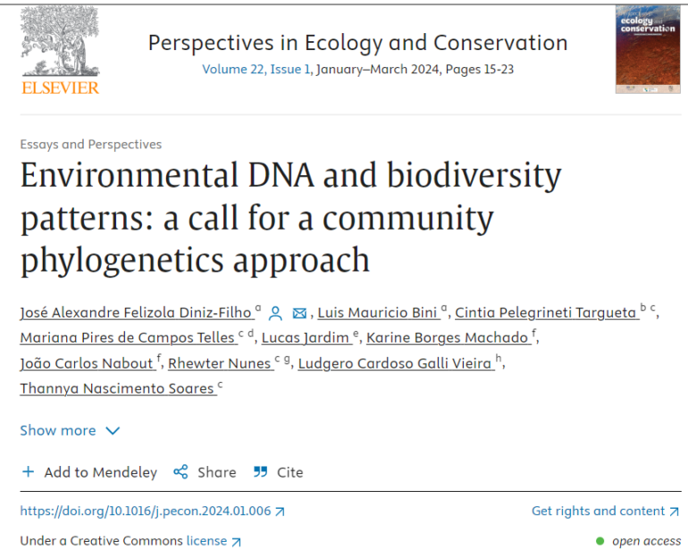688x558 pixels.
Task: Click the DOI external link arrow icon
Action: coord(280,511)
